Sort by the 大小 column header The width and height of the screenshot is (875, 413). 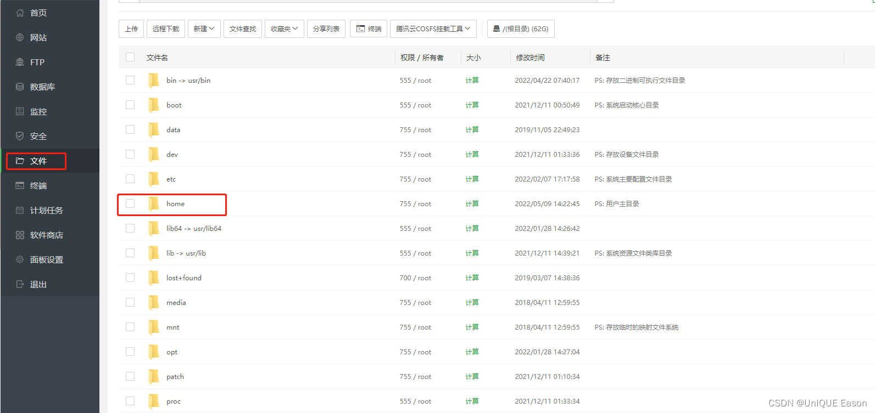(473, 58)
